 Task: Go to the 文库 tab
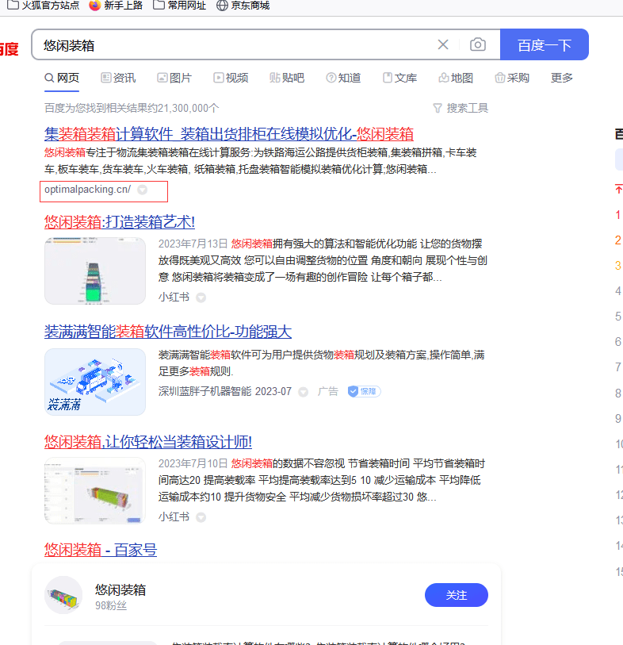[399, 78]
